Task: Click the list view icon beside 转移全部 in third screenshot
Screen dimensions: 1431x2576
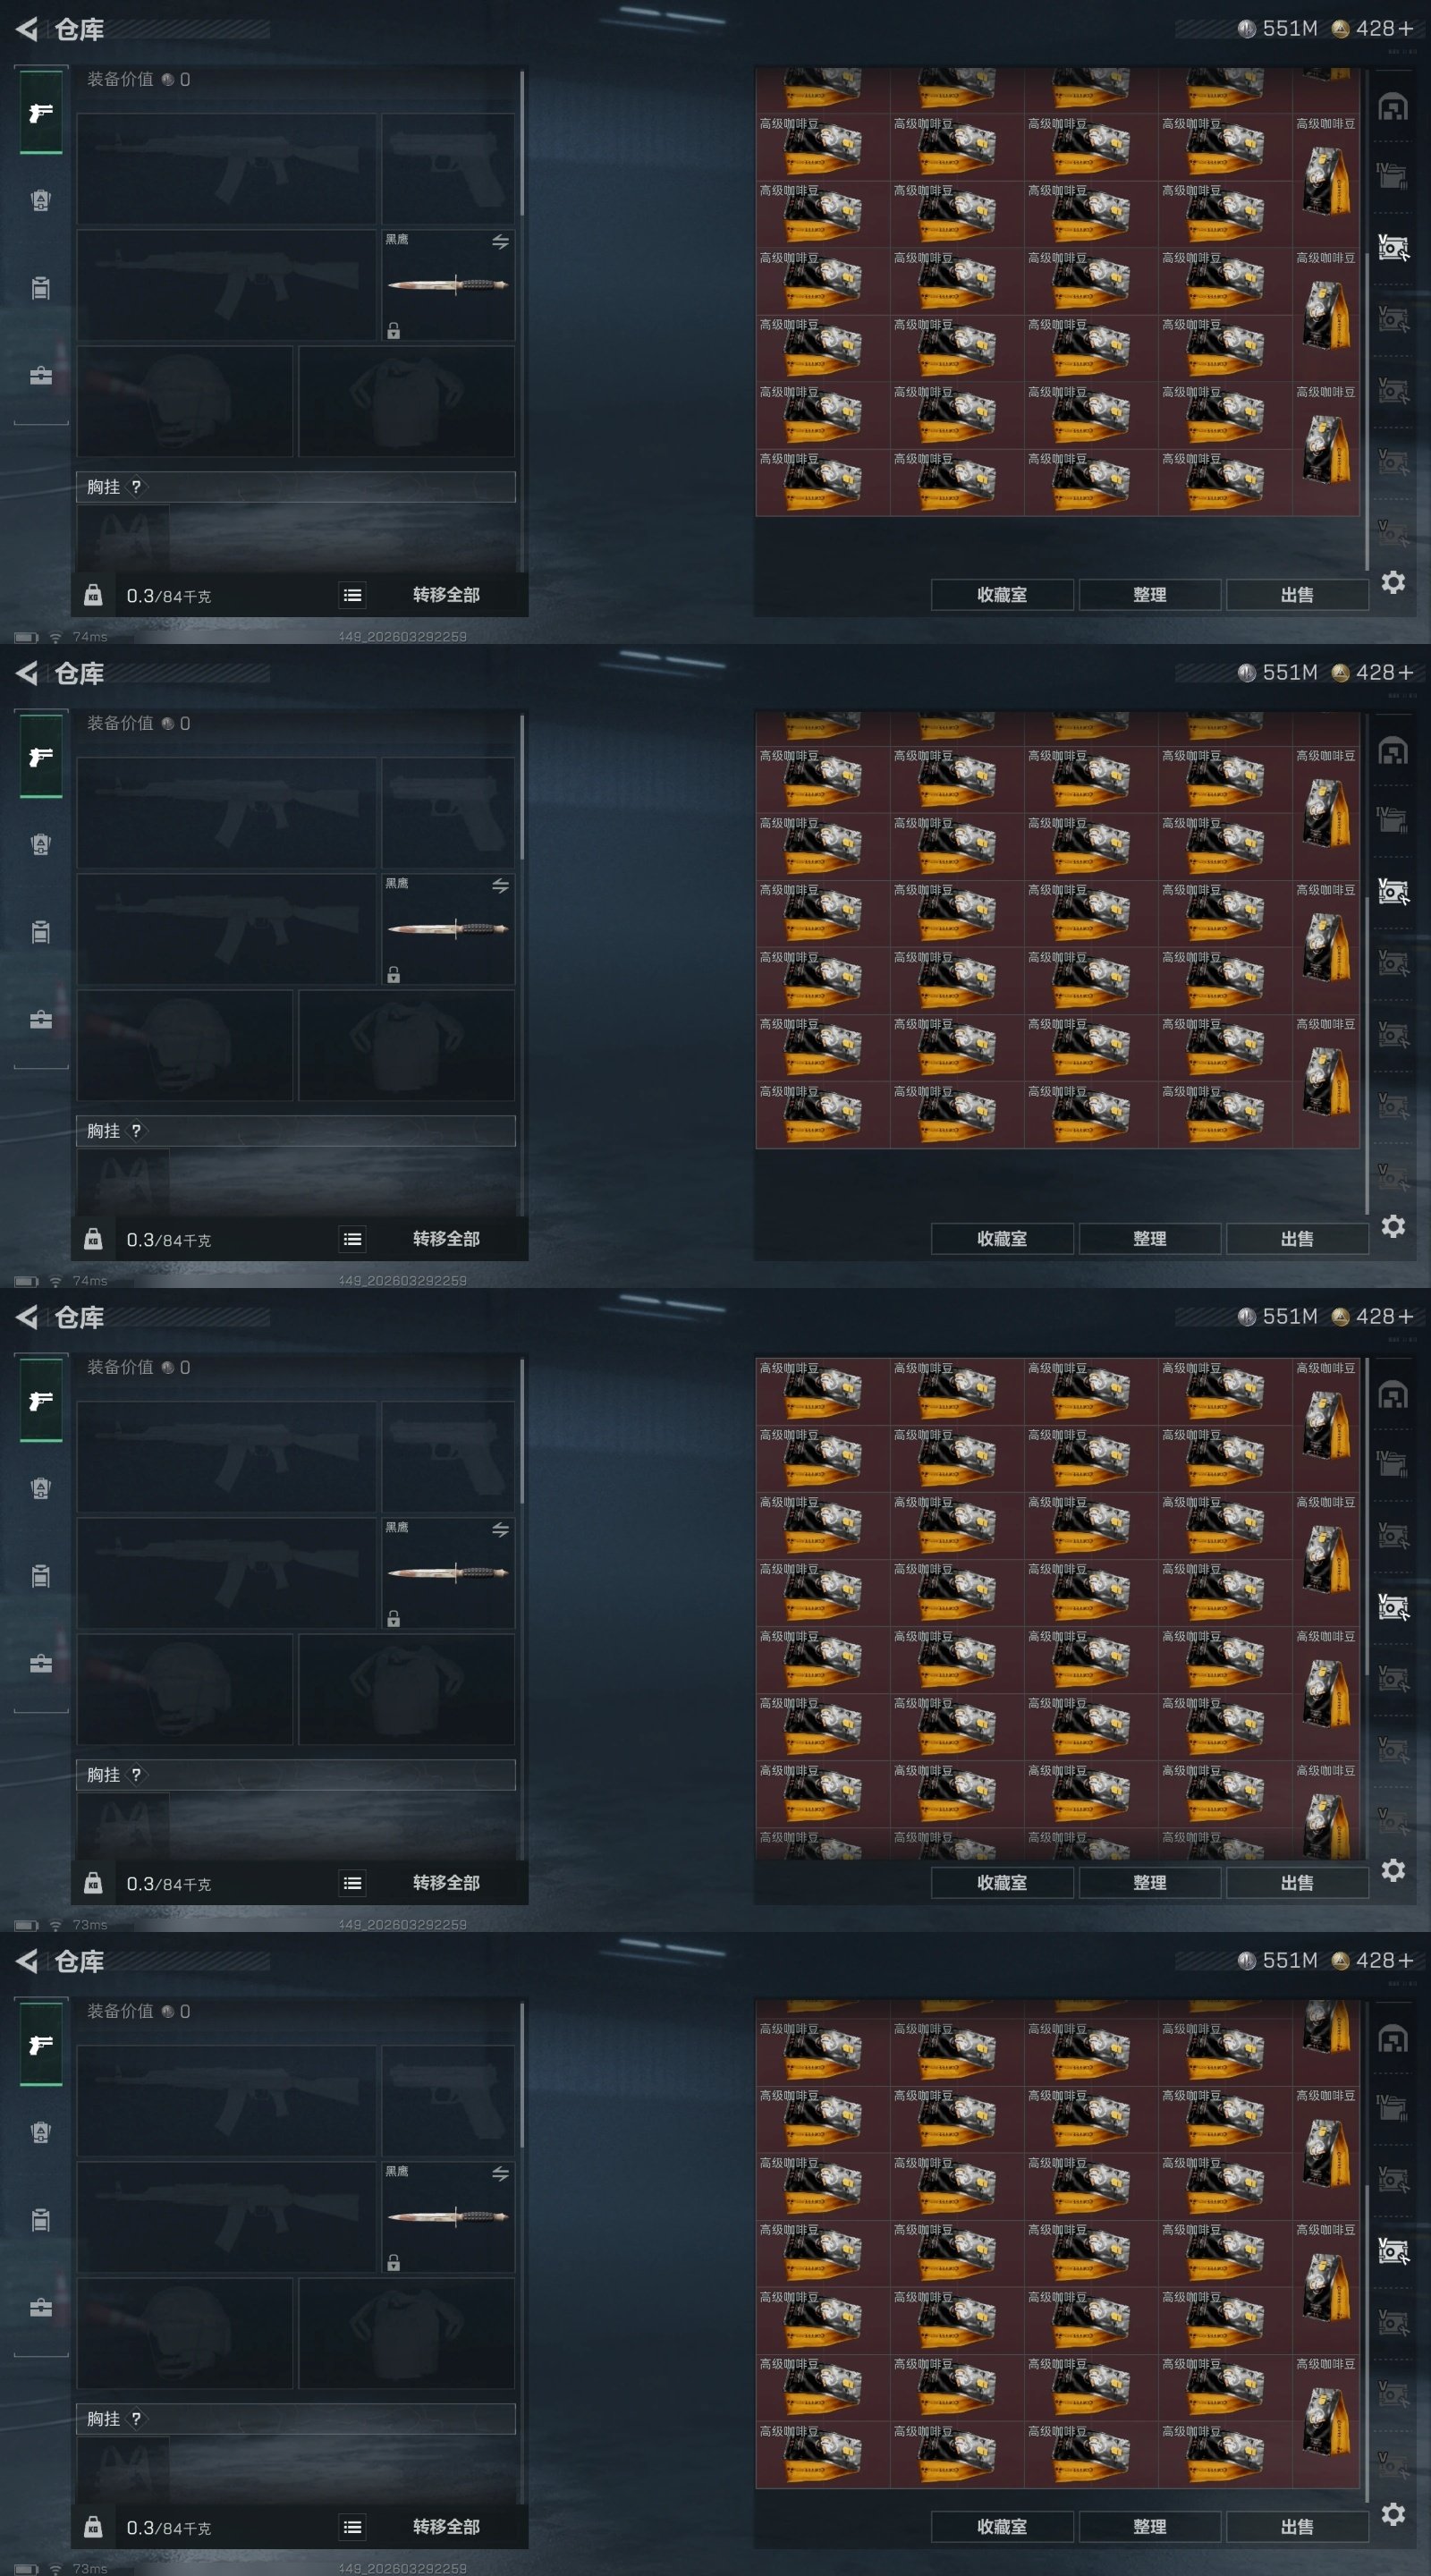Action: [352, 1883]
